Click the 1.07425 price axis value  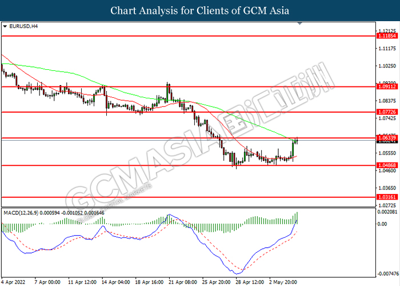(387, 118)
